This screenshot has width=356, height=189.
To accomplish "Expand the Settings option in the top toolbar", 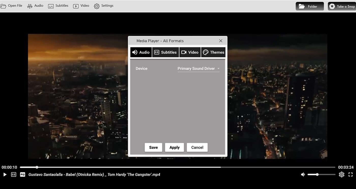I will click(x=104, y=6).
